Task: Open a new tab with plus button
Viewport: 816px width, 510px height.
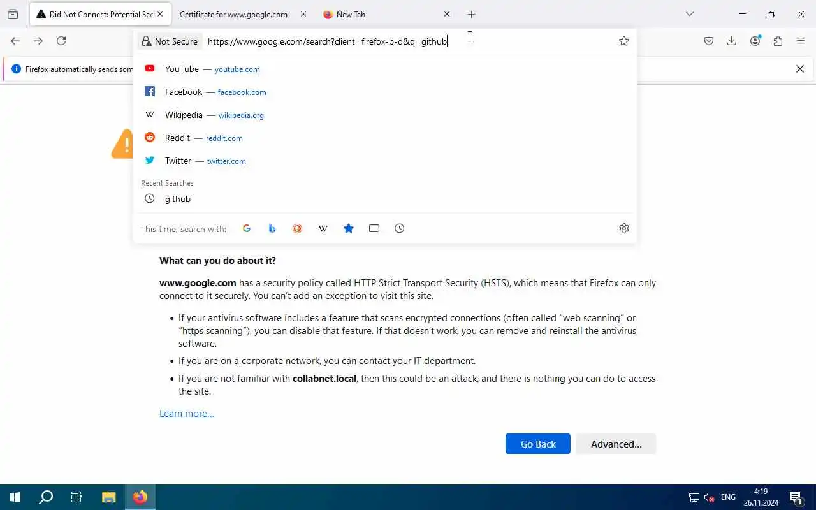Action: click(472, 14)
